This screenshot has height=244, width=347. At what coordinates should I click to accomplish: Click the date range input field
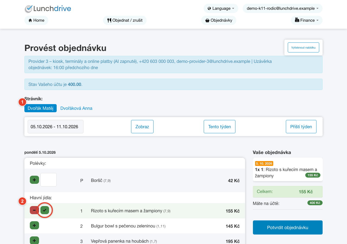click(x=56, y=127)
